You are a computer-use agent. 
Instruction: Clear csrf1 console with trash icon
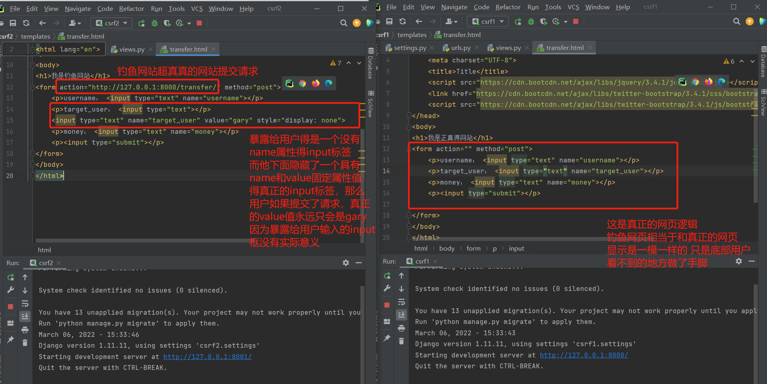click(401, 341)
